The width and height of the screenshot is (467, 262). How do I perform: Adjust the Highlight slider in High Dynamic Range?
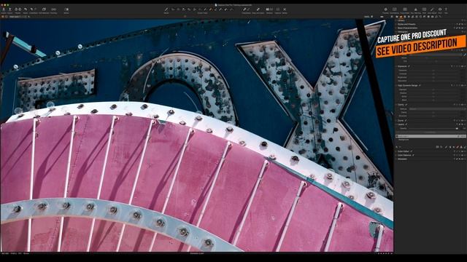(x=433, y=90)
